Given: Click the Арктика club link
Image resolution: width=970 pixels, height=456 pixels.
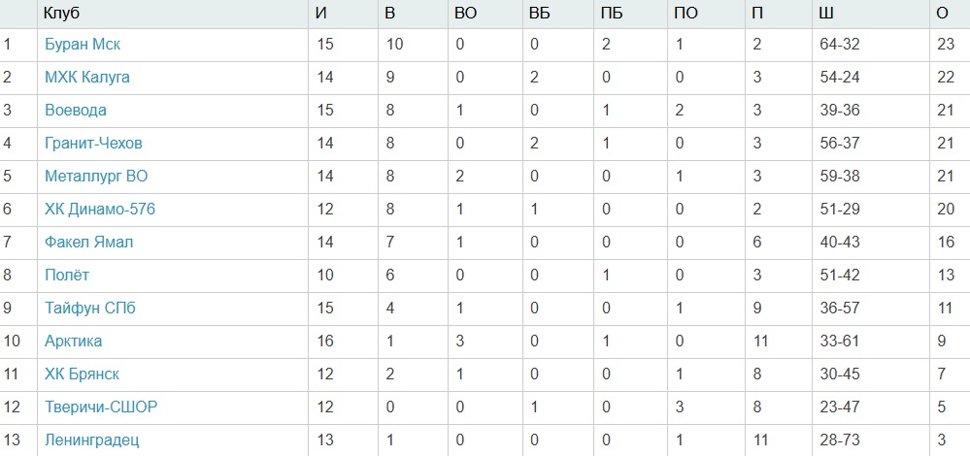Looking at the screenshot, I should [x=74, y=341].
